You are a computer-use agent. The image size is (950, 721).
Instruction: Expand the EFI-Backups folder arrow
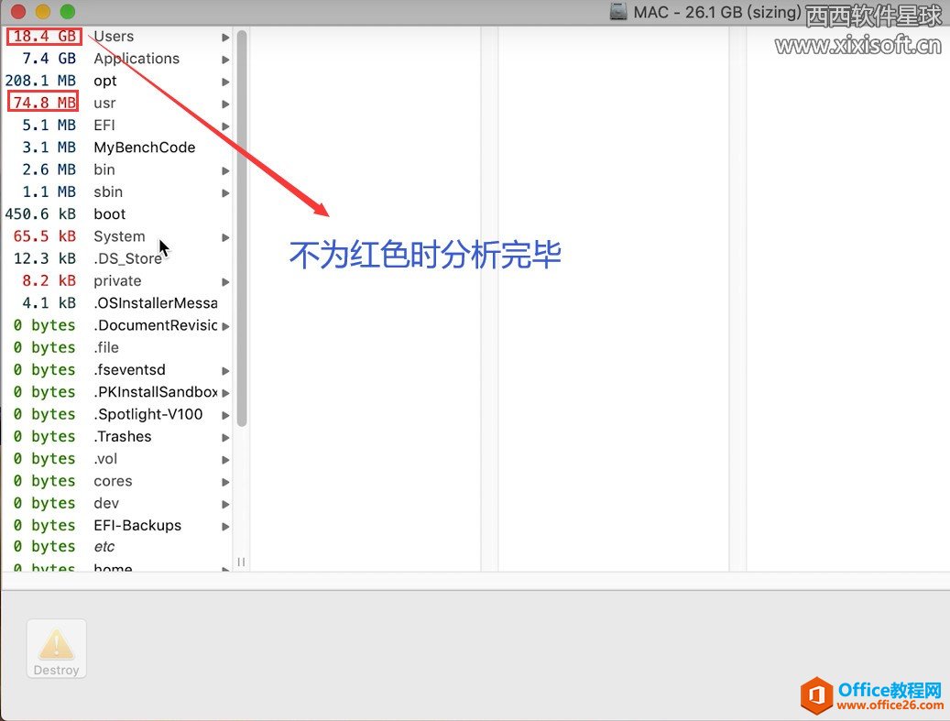(x=225, y=527)
